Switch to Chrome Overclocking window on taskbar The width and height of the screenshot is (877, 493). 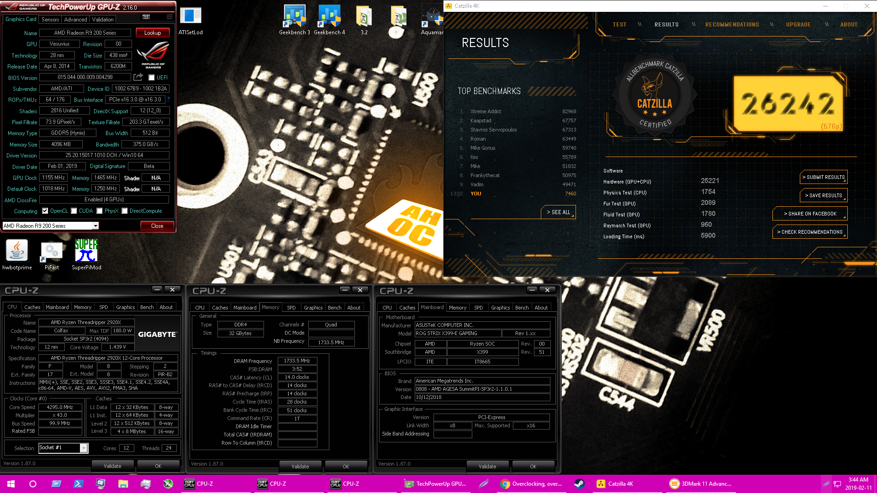(x=531, y=484)
